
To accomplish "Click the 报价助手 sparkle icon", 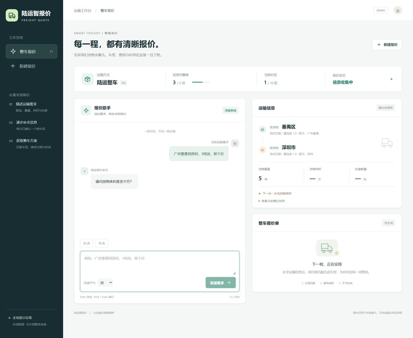I will point(86,110).
